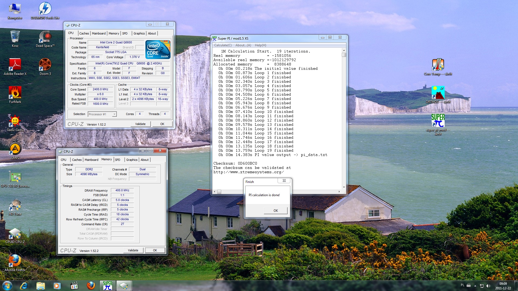Click the volume speaker icon in the tray
Viewport: 518px width, 291px height.
click(488, 286)
